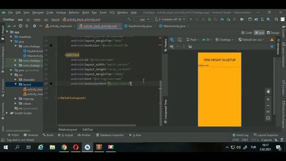Click the Debug app bug icon
The height and width of the screenshot is (161, 286).
(210, 19)
